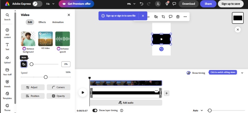Open the Position settings button
The width and height of the screenshot is (248, 113).
click(33, 96)
